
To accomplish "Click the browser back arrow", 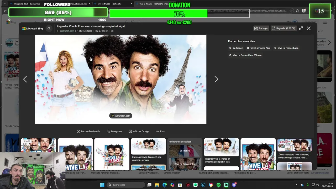I will [5, 11].
